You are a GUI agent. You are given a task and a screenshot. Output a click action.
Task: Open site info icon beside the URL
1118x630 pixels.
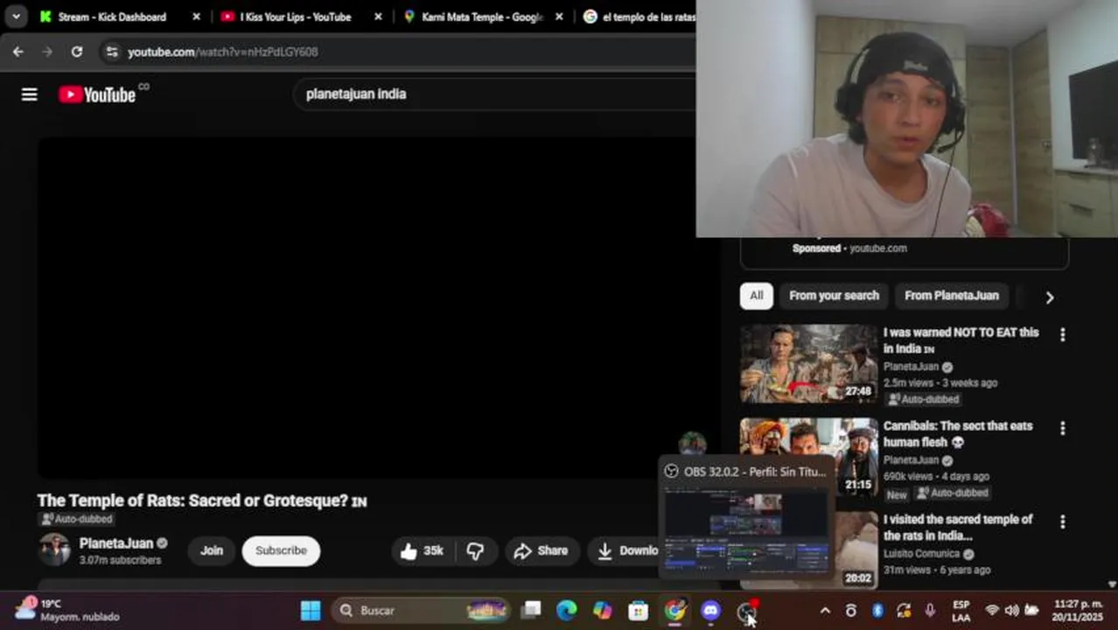tap(111, 52)
